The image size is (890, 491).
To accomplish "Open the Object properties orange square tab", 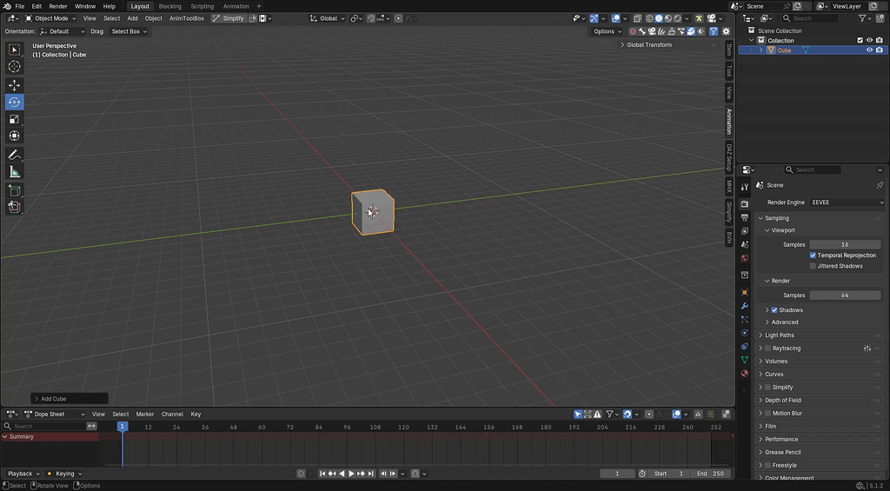I will (x=745, y=292).
